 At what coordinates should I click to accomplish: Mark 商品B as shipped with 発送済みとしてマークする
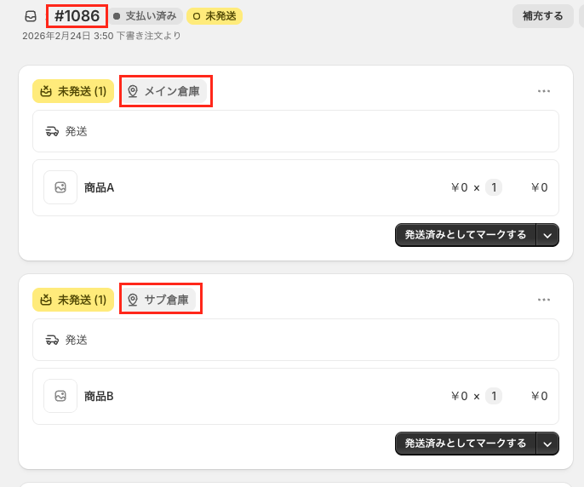(x=465, y=444)
